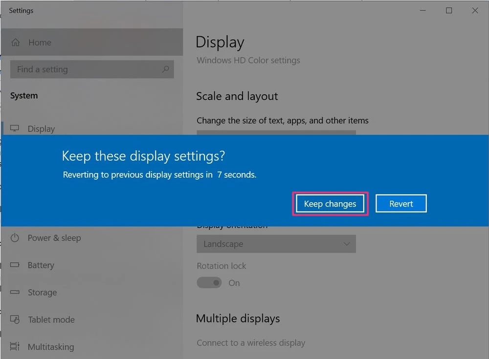This screenshot has height=359, width=489.
Task: Click Revert to restore previous settings
Action: click(x=401, y=203)
